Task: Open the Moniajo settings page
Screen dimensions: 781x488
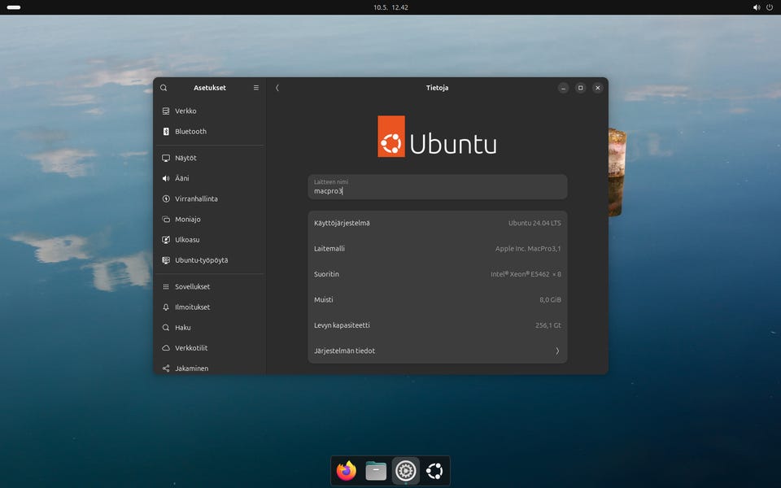Action: (x=210, y=219)
